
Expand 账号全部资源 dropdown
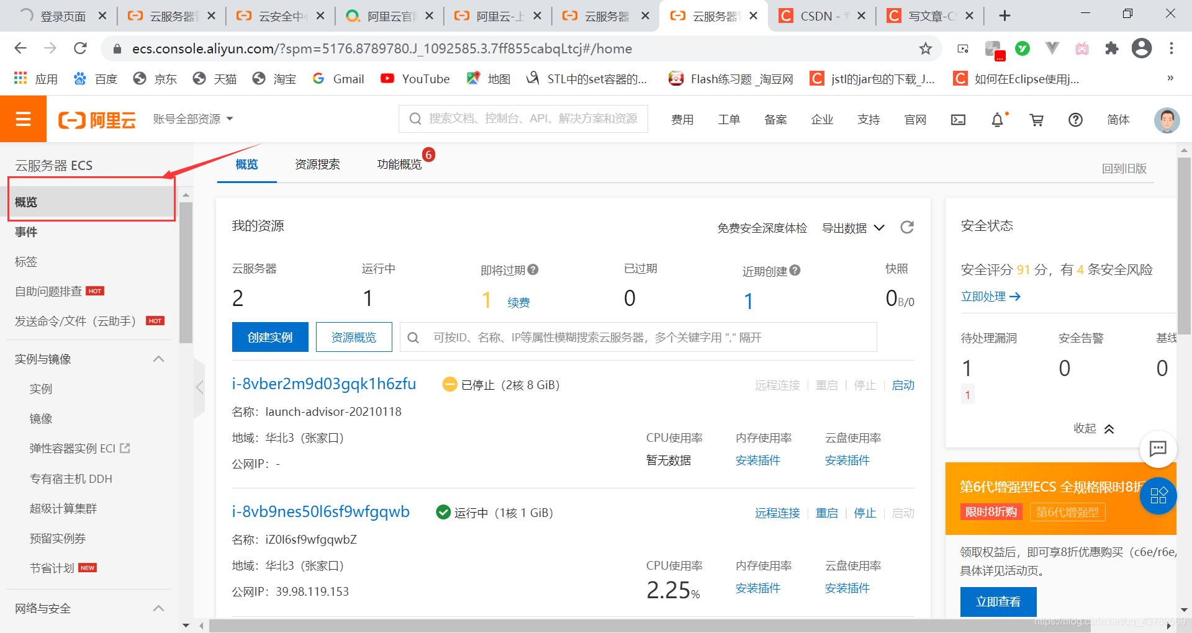(193, 119)
